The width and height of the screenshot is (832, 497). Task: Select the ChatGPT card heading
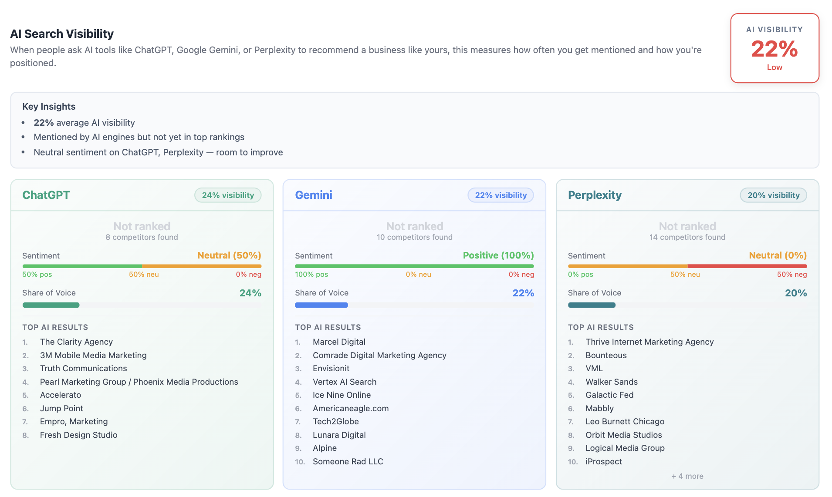click(46, 195)
